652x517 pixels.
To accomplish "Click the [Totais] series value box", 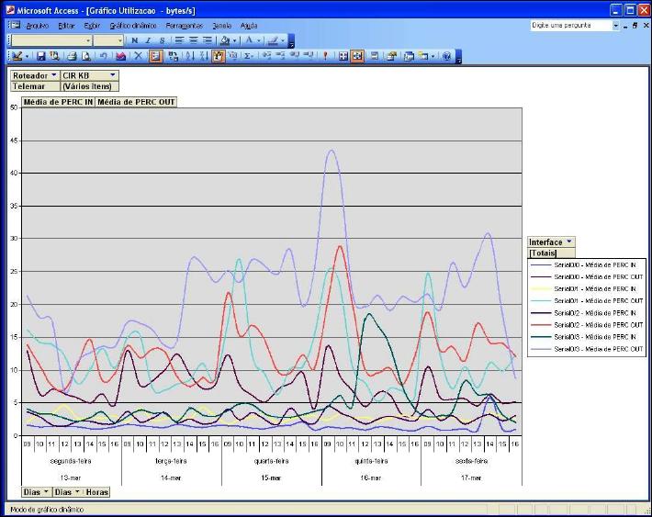I will pyautogui.click(x=551, y=253).
